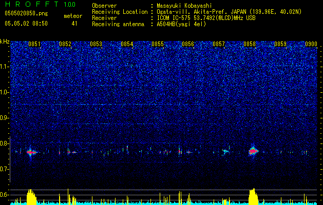The width and height of the screenshot is (323, 205).
Task: Click the wide yellow power peak below 0851
Action: (31, 197)
